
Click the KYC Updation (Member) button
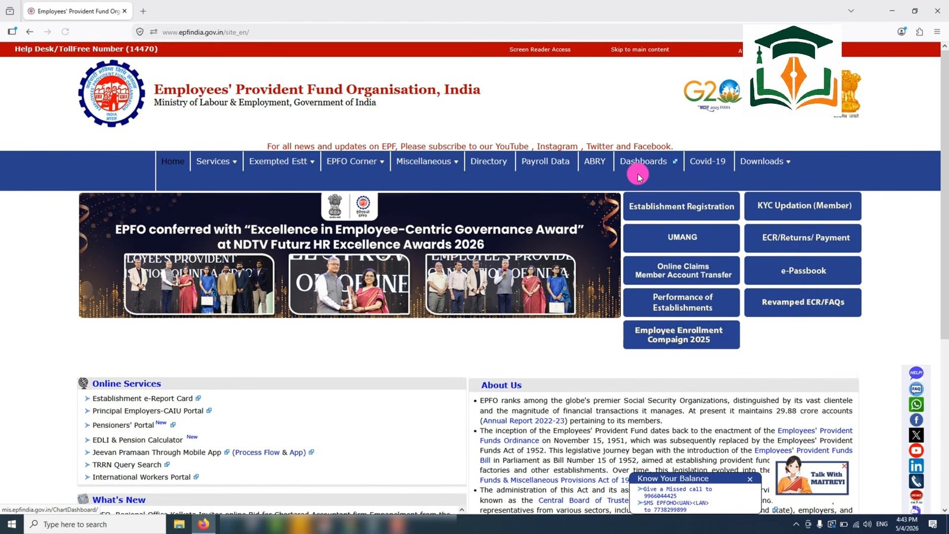point(803,206)
